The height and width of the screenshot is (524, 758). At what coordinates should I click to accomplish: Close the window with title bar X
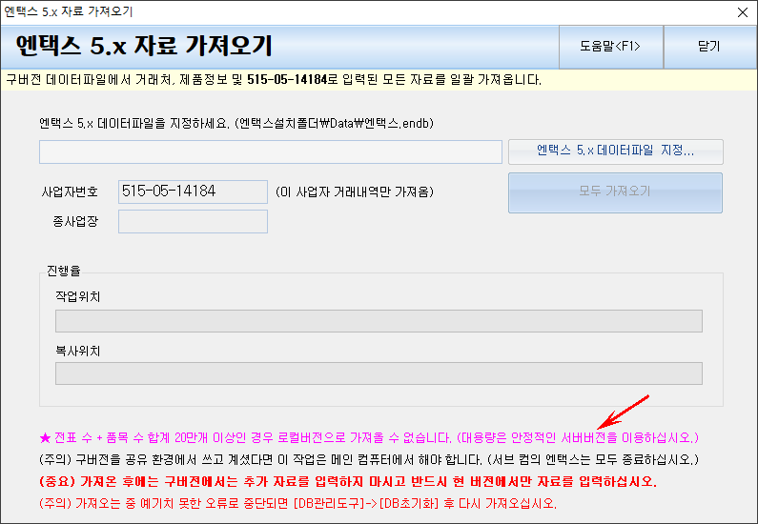[742, 12]
